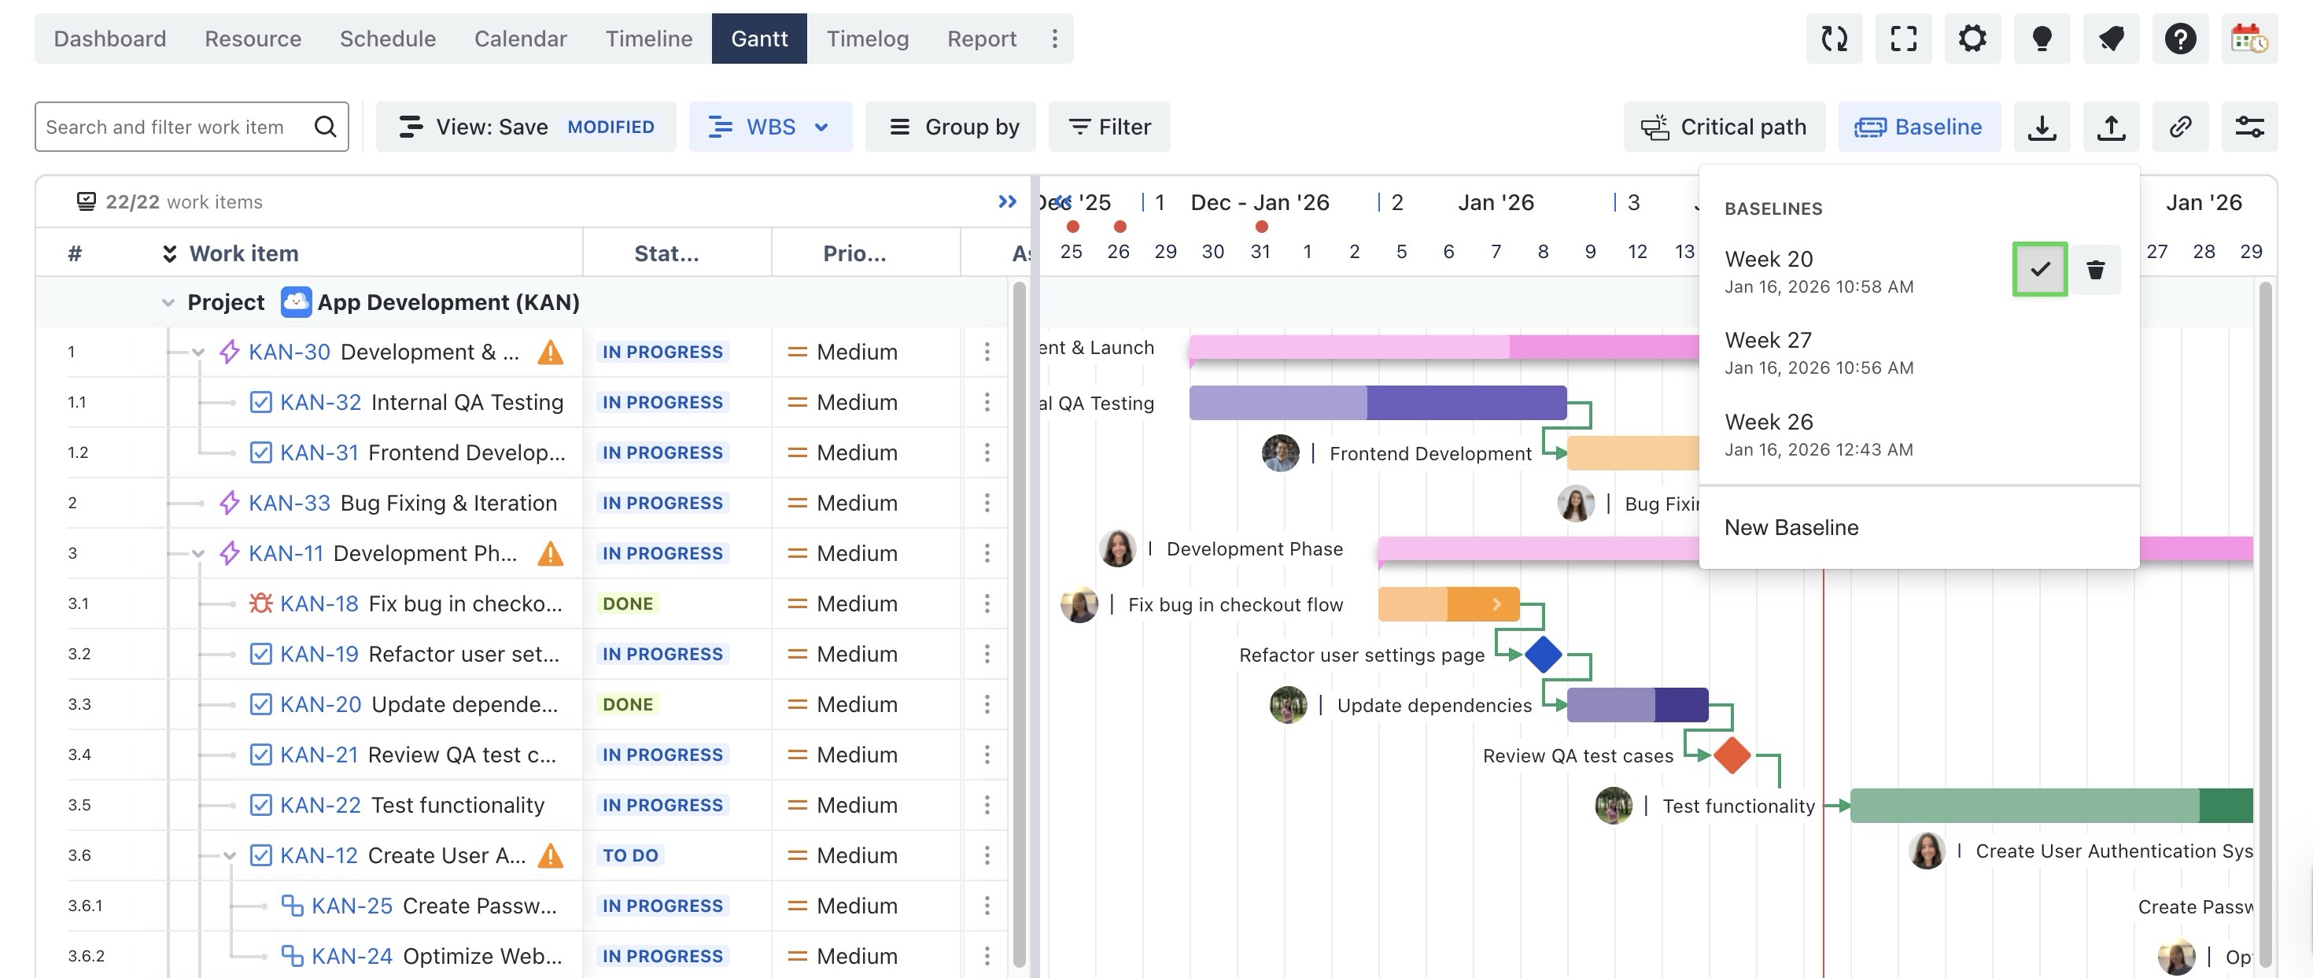2313x978 pixels.
Task: Toggle the Critical path display
Action: [x=1723, y=127]
